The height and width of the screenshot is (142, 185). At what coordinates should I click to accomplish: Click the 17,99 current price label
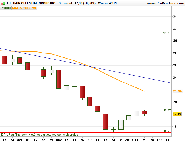point(177,114)
